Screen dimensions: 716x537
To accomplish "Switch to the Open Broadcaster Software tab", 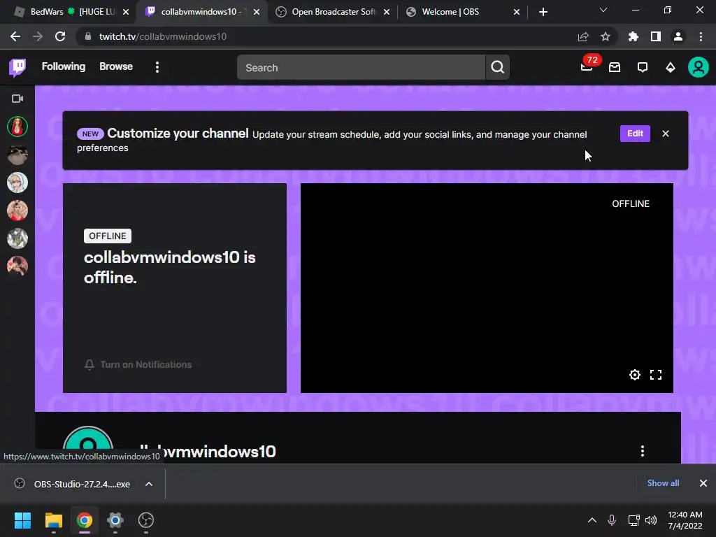I will coord(334,12).
